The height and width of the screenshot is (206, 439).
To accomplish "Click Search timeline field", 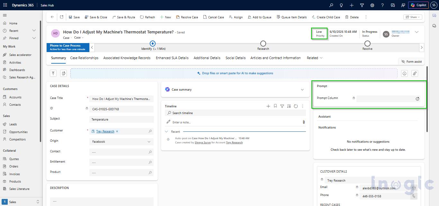I will click(236, 113).
